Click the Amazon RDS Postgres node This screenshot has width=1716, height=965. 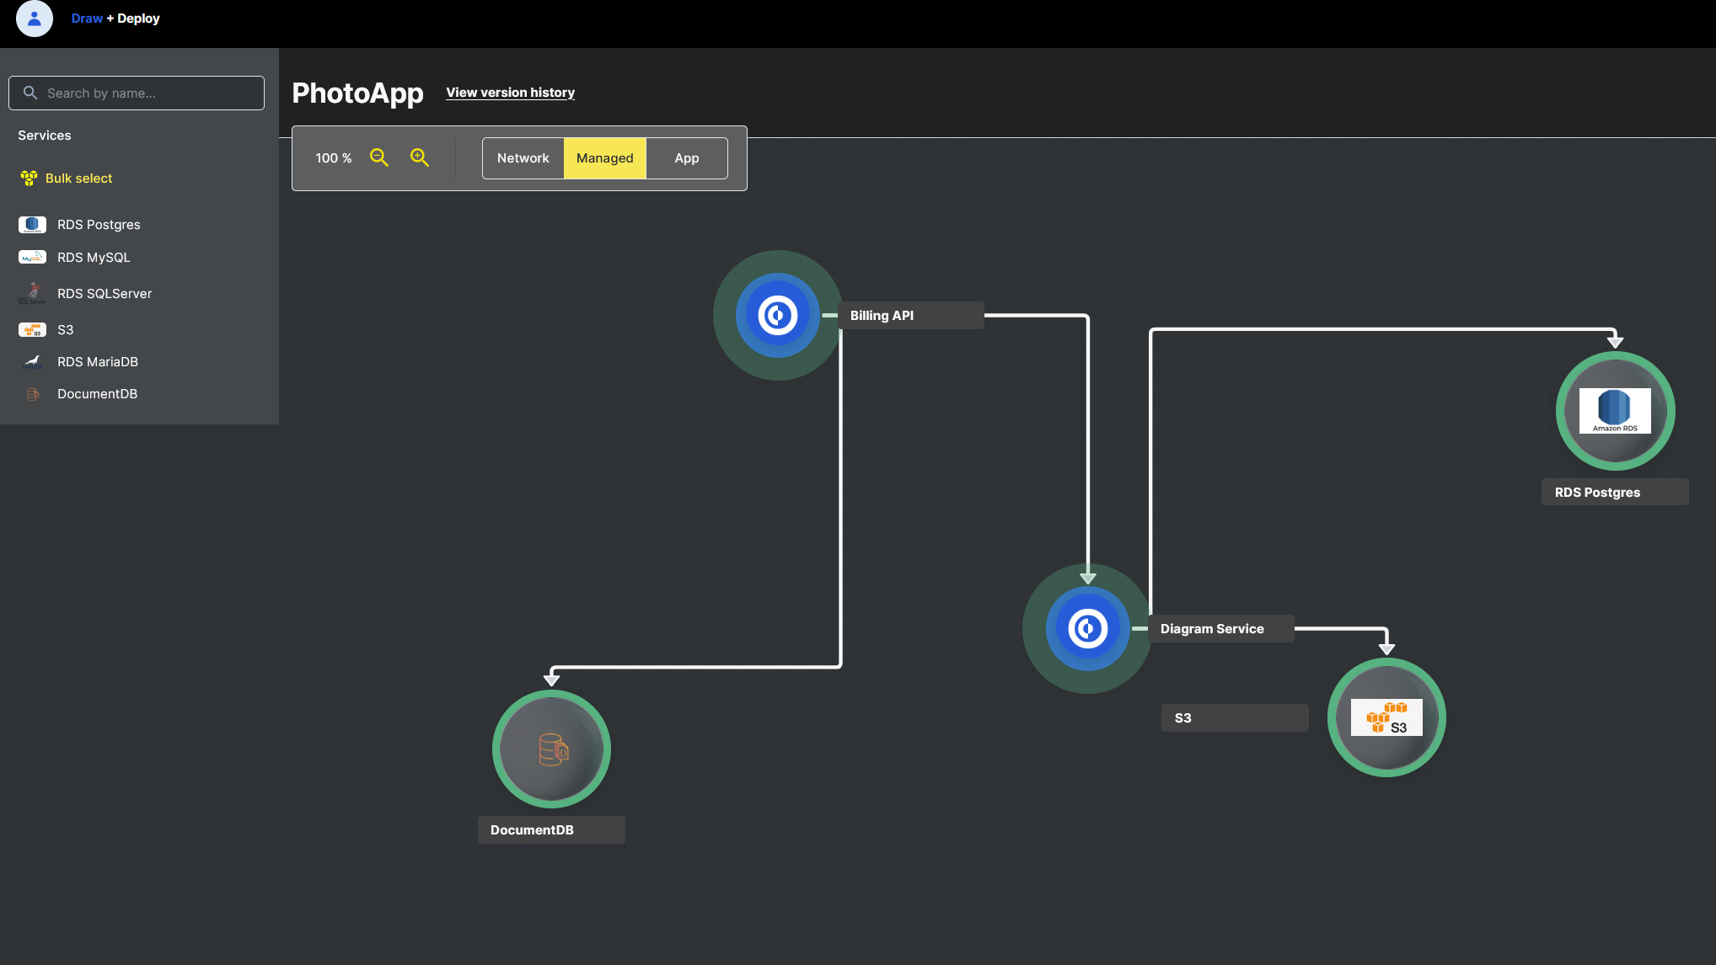(x=1615, y=411)
